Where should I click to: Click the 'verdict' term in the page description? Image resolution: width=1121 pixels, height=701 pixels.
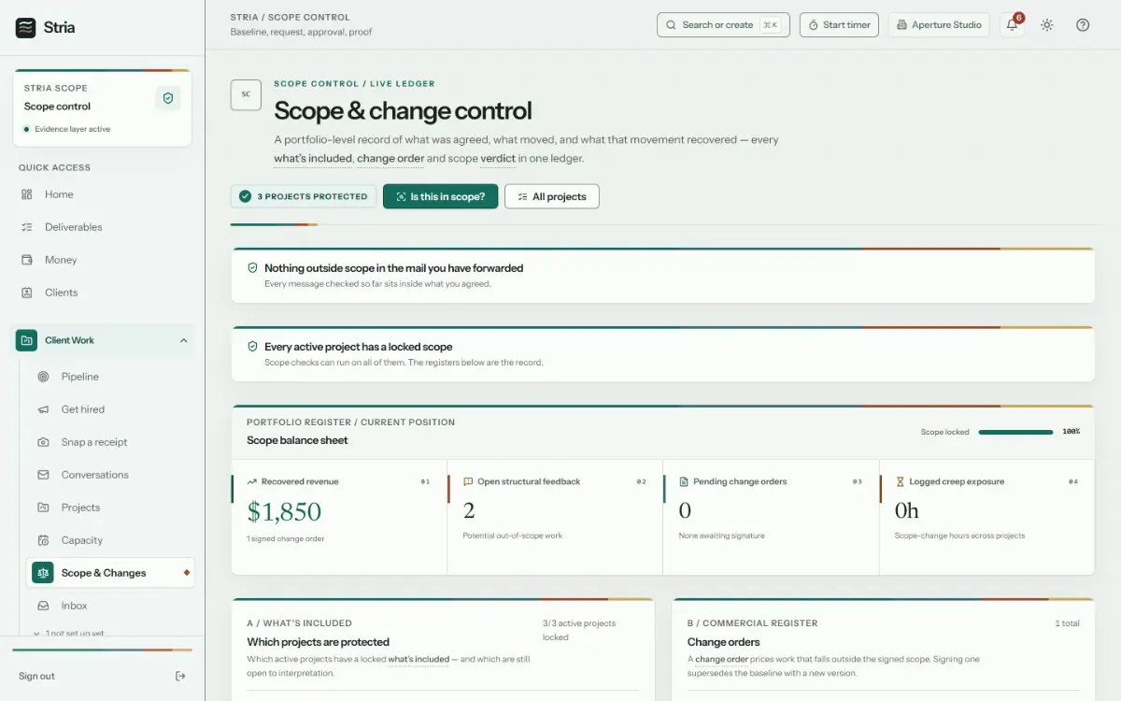point(498,159)
